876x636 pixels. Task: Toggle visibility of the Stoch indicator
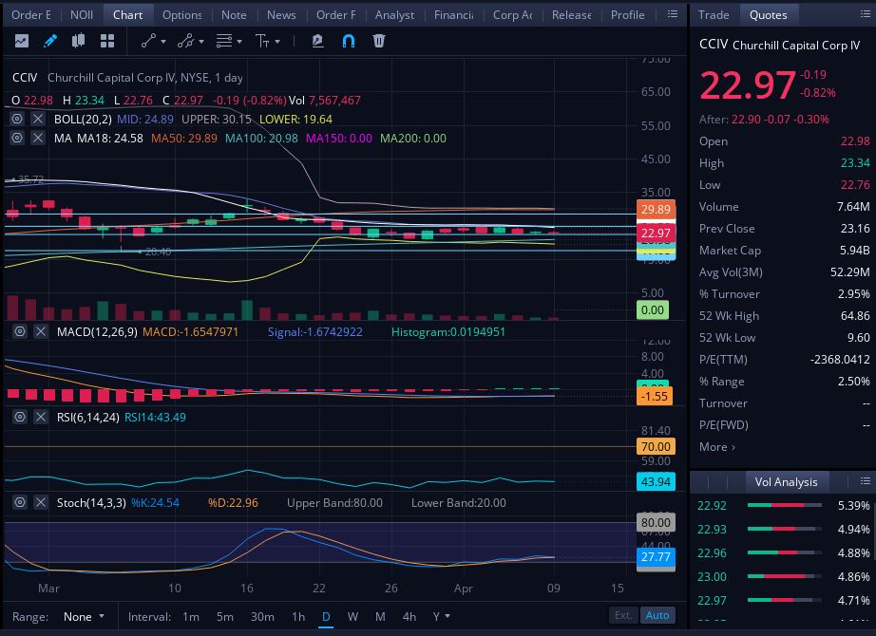coord(20,502)
